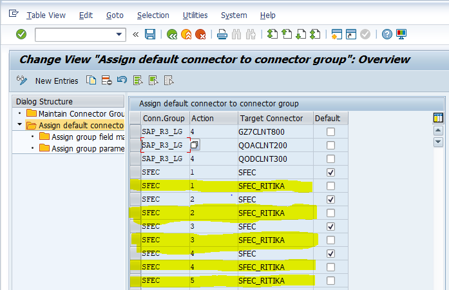Toggle Default checkbox for QODCLNT300
This screenshot has width=449, height=290.
pos(330,159)
